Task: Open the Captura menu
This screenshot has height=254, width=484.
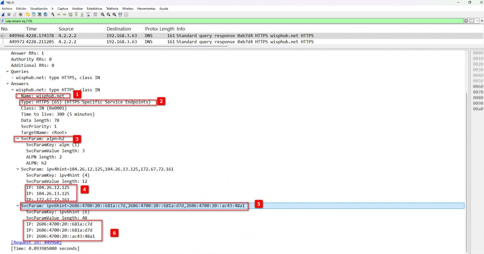Action: click(x=63, y=8)
